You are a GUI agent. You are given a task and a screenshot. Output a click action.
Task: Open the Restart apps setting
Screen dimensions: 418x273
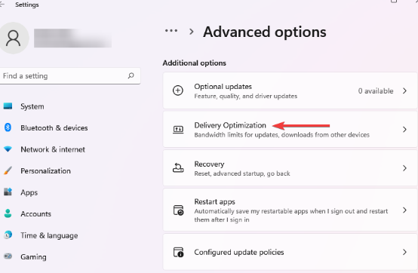pos(290,210)
